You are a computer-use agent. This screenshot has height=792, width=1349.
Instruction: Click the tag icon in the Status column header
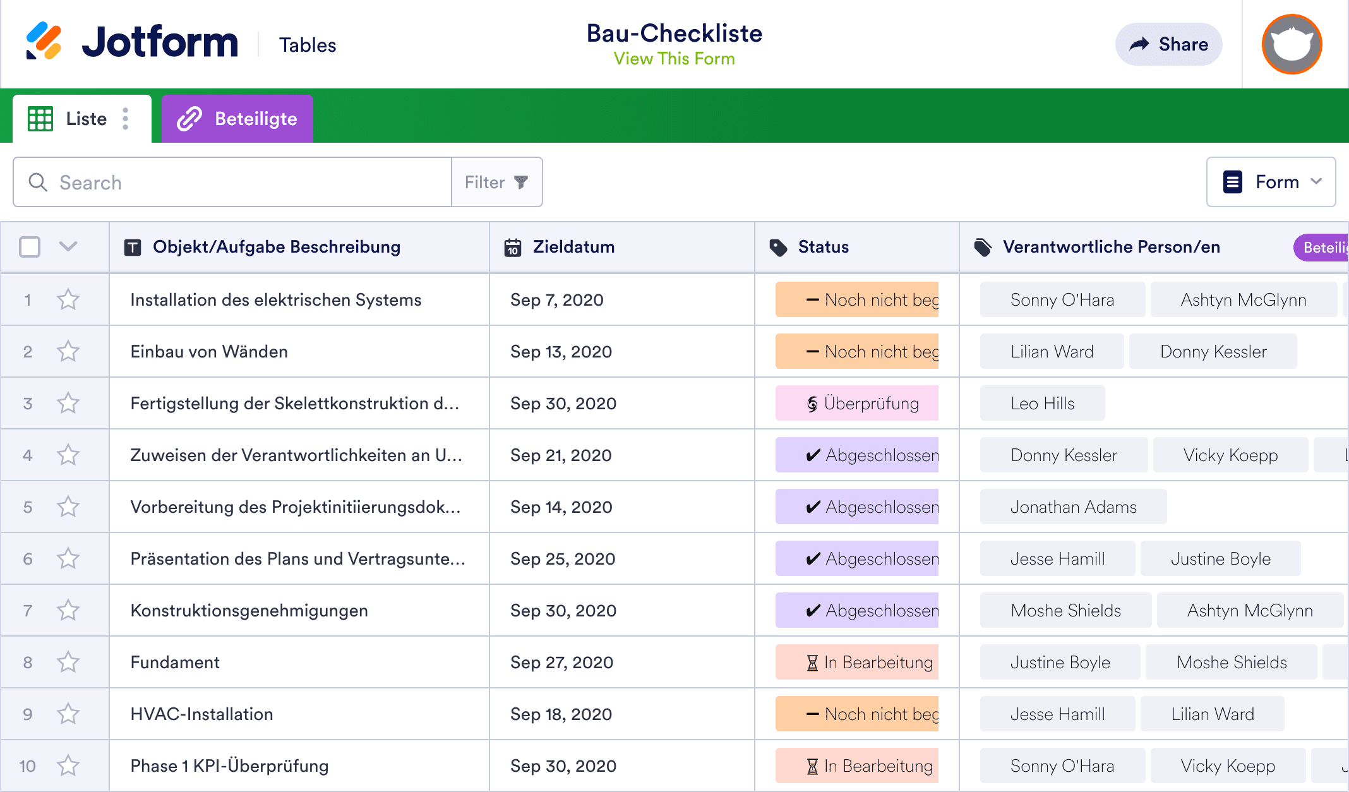point(777,247)
